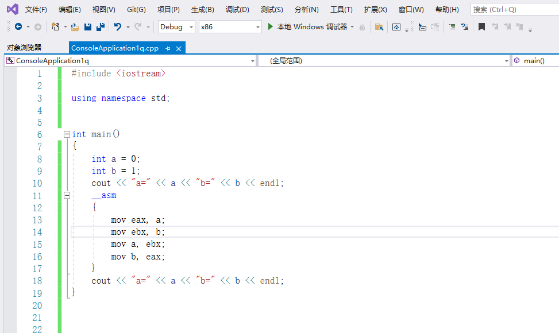559x333 pixels.
Task: Open the x86 platform dropdown
Action: click(258, 26)
